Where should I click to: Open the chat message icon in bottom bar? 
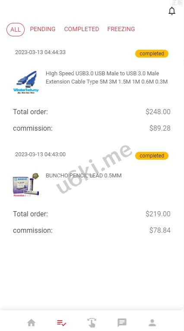pos(122,322)
